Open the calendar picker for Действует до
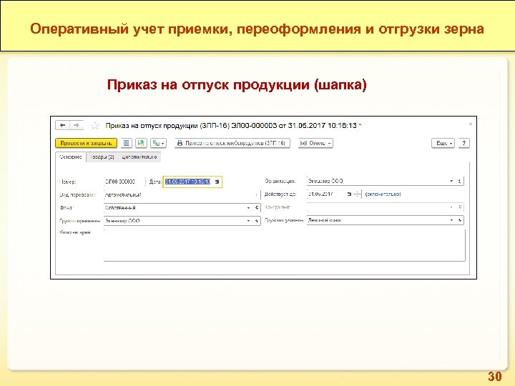515x386 pixels. click(349, 194)
